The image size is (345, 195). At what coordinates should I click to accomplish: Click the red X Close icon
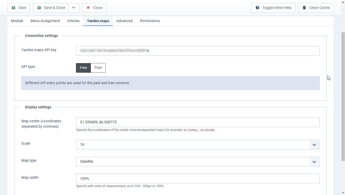(88, 8)
